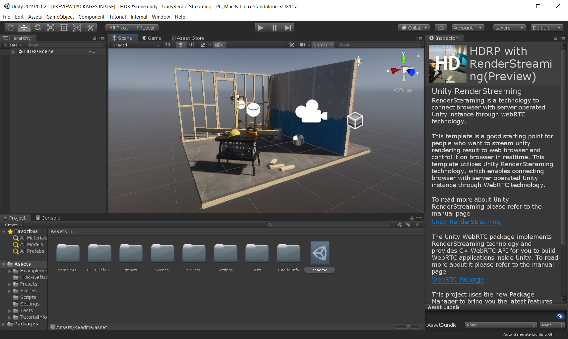Viewport: 568px width, 339px height.
Task: Switch to the Game tab
Action: pos(152,38)
